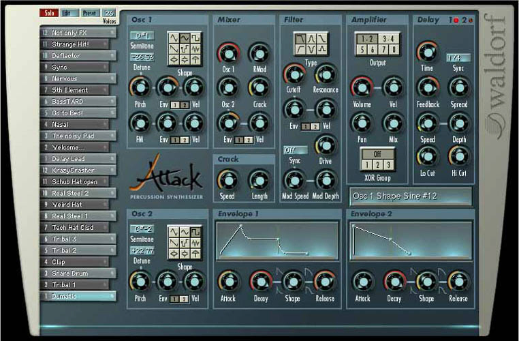
Task: Toggle the Solo button
Action: (48, 13)
